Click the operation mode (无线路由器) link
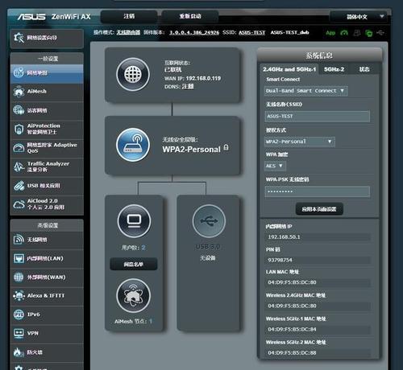Image resolution: width=403 pixels, height=370 pixels. tap(128, 32)
